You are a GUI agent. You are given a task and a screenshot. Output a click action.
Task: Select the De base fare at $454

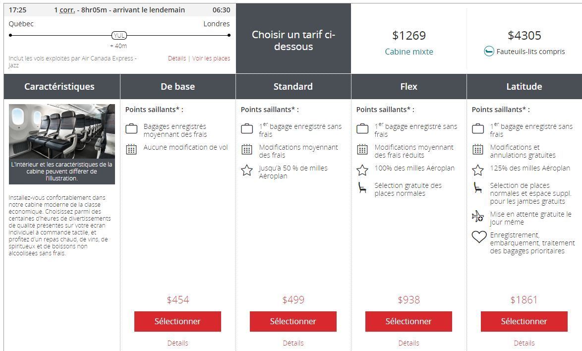(177, 321)
